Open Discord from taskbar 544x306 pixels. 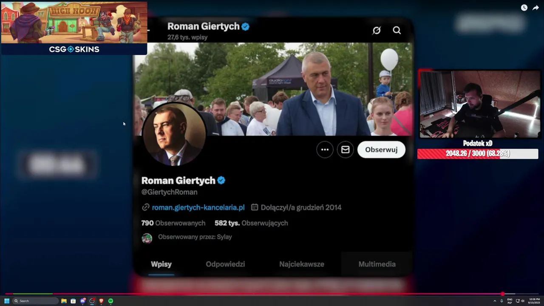click(83, 301)
